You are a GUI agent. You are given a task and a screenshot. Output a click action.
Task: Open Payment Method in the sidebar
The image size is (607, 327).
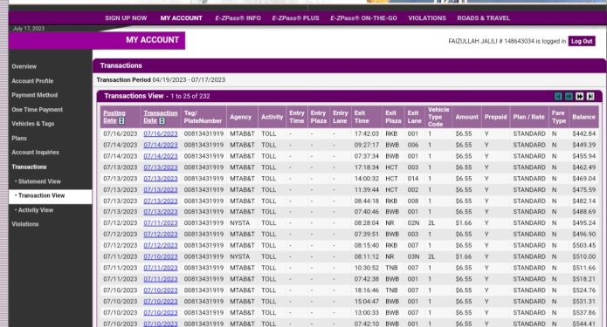pyautogui.click(x=34, y=95)
